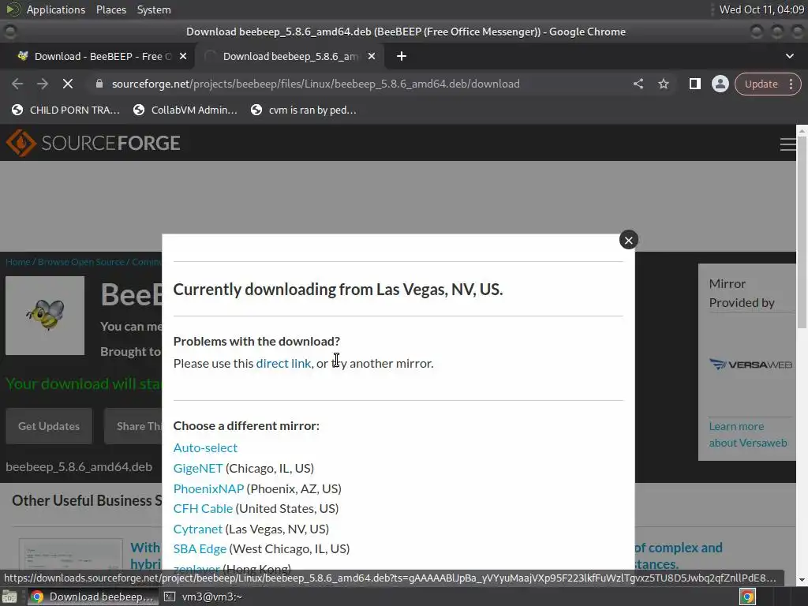808x606 pixels.
Task: Stop loading the page in Chrome
Action: click(x=68, y=84)
